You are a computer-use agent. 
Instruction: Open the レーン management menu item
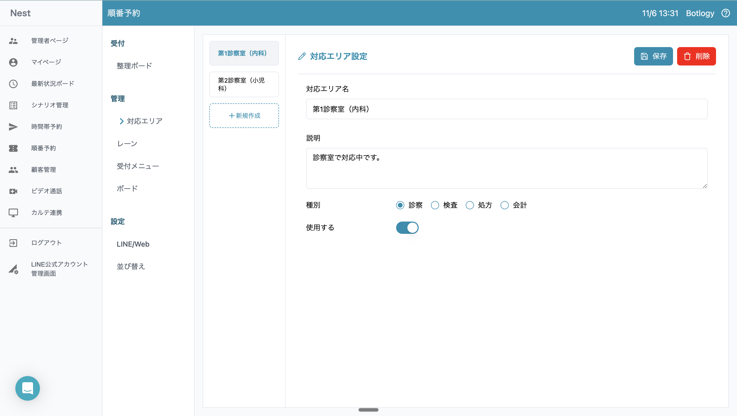127,144
